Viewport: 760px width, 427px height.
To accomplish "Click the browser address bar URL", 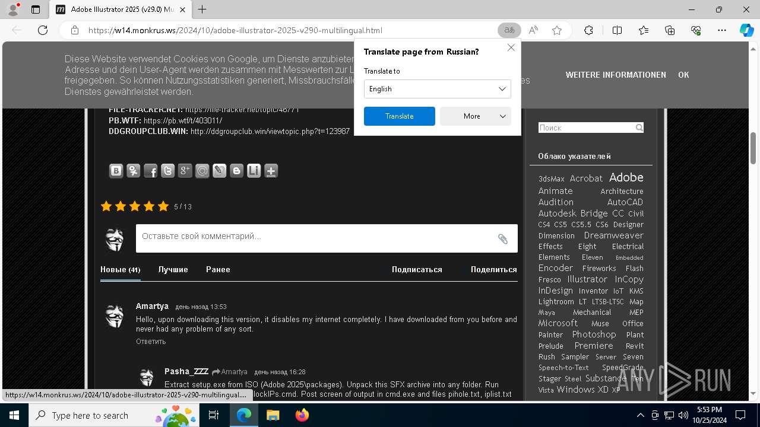I will 235,30.
